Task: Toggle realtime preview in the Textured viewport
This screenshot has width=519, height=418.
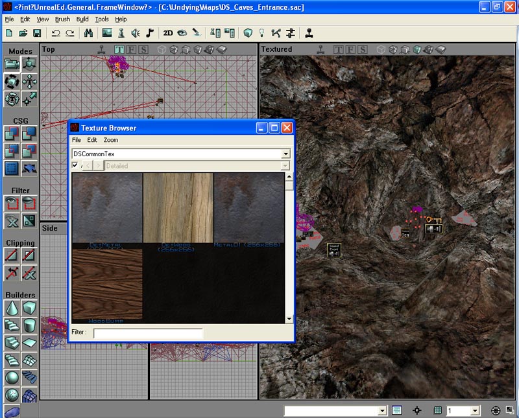Action: [x=320, y=50]
